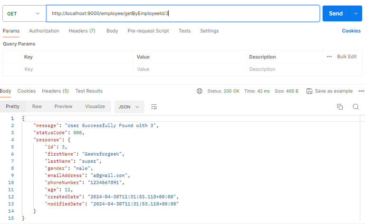Click the Cookies link

pyautogui.click(x=351, y=31)
